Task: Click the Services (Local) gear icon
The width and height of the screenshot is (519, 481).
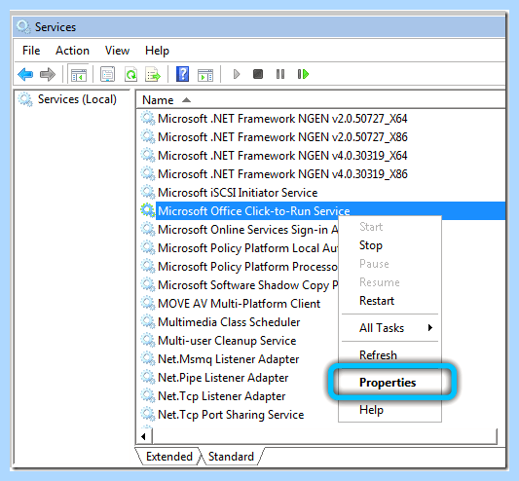Action: (25, 99)
